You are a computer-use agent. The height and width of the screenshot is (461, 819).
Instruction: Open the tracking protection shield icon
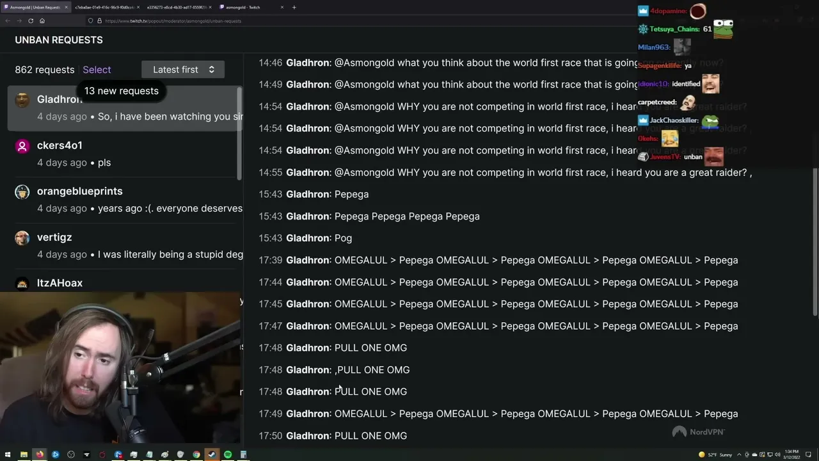[x=90, y=20]
